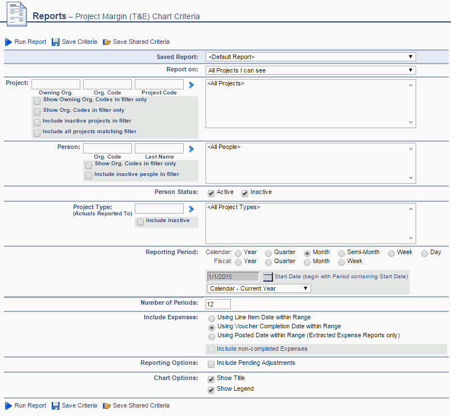Click the Save Criteria disk icon at top
Image resolution: width=451 pixels, height=416 pixels.
pos(55,42)
